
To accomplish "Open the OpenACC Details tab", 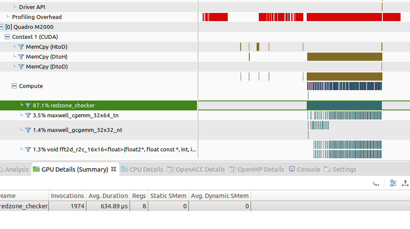I will [196, 169].
